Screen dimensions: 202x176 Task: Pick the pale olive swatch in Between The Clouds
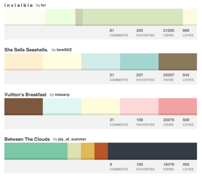pyautogui.click(x=74, y=151)
